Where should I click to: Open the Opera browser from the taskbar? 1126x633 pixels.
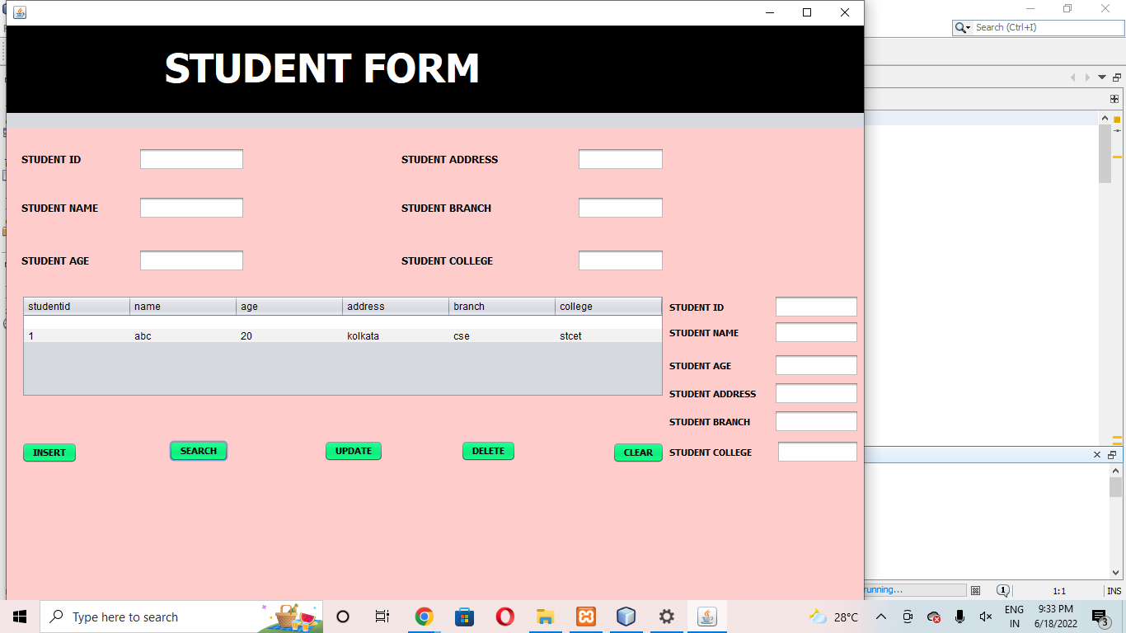coord(504,617)
